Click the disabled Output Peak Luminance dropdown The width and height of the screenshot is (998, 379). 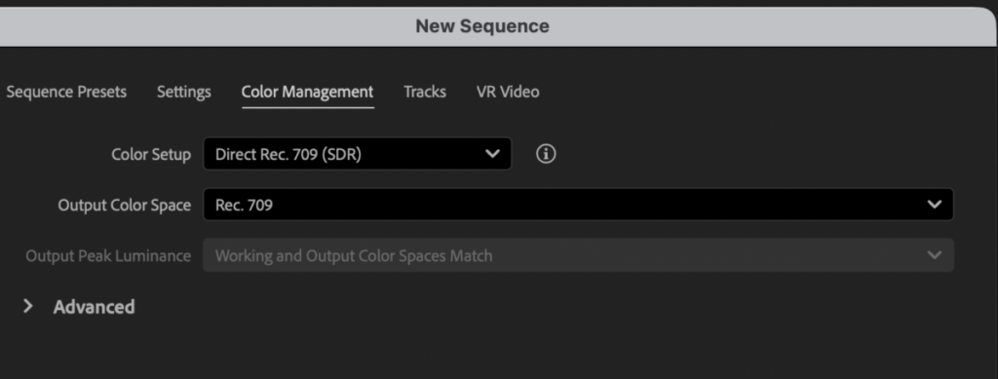click(x=578, y=255)
